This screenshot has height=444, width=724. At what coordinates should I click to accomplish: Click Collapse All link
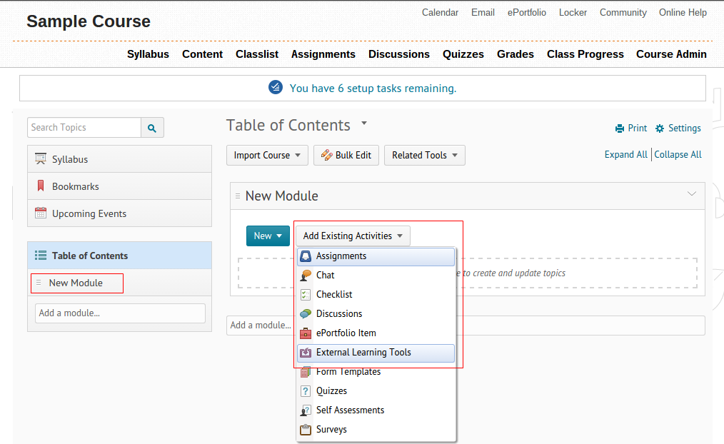(678, 155)
